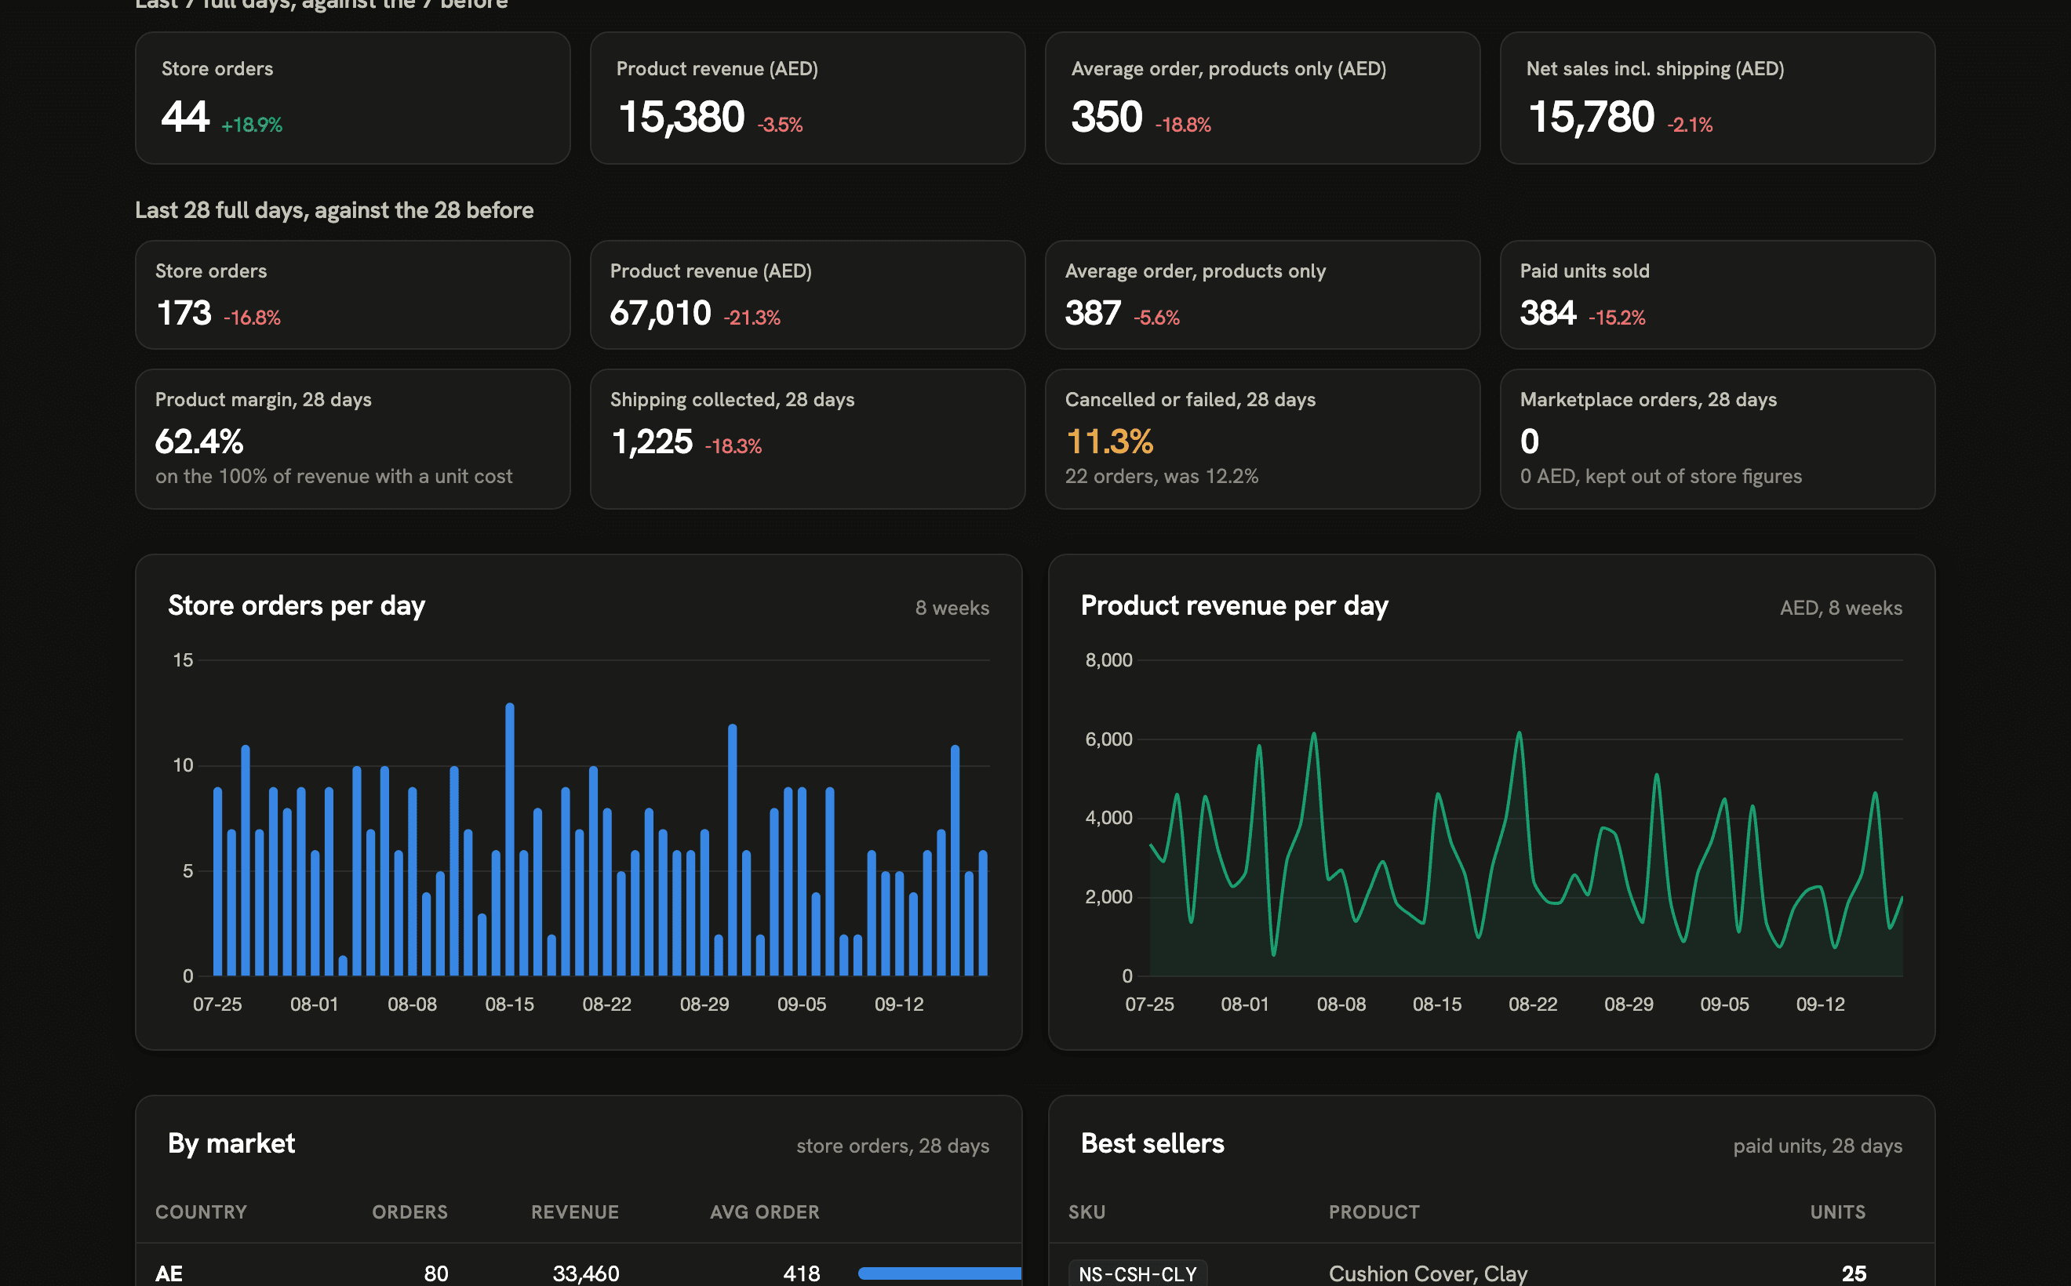Click the UNITS column header in Best sellers
Image resolution: width=2071 pixels, height=1286 pixels.
click(1838, 1212)
